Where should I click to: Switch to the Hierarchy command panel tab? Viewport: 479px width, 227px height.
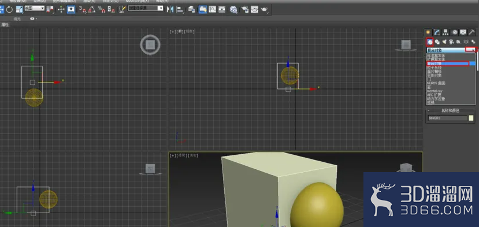[445, 32]
